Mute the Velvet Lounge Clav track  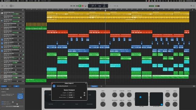[x=5, y=66]
